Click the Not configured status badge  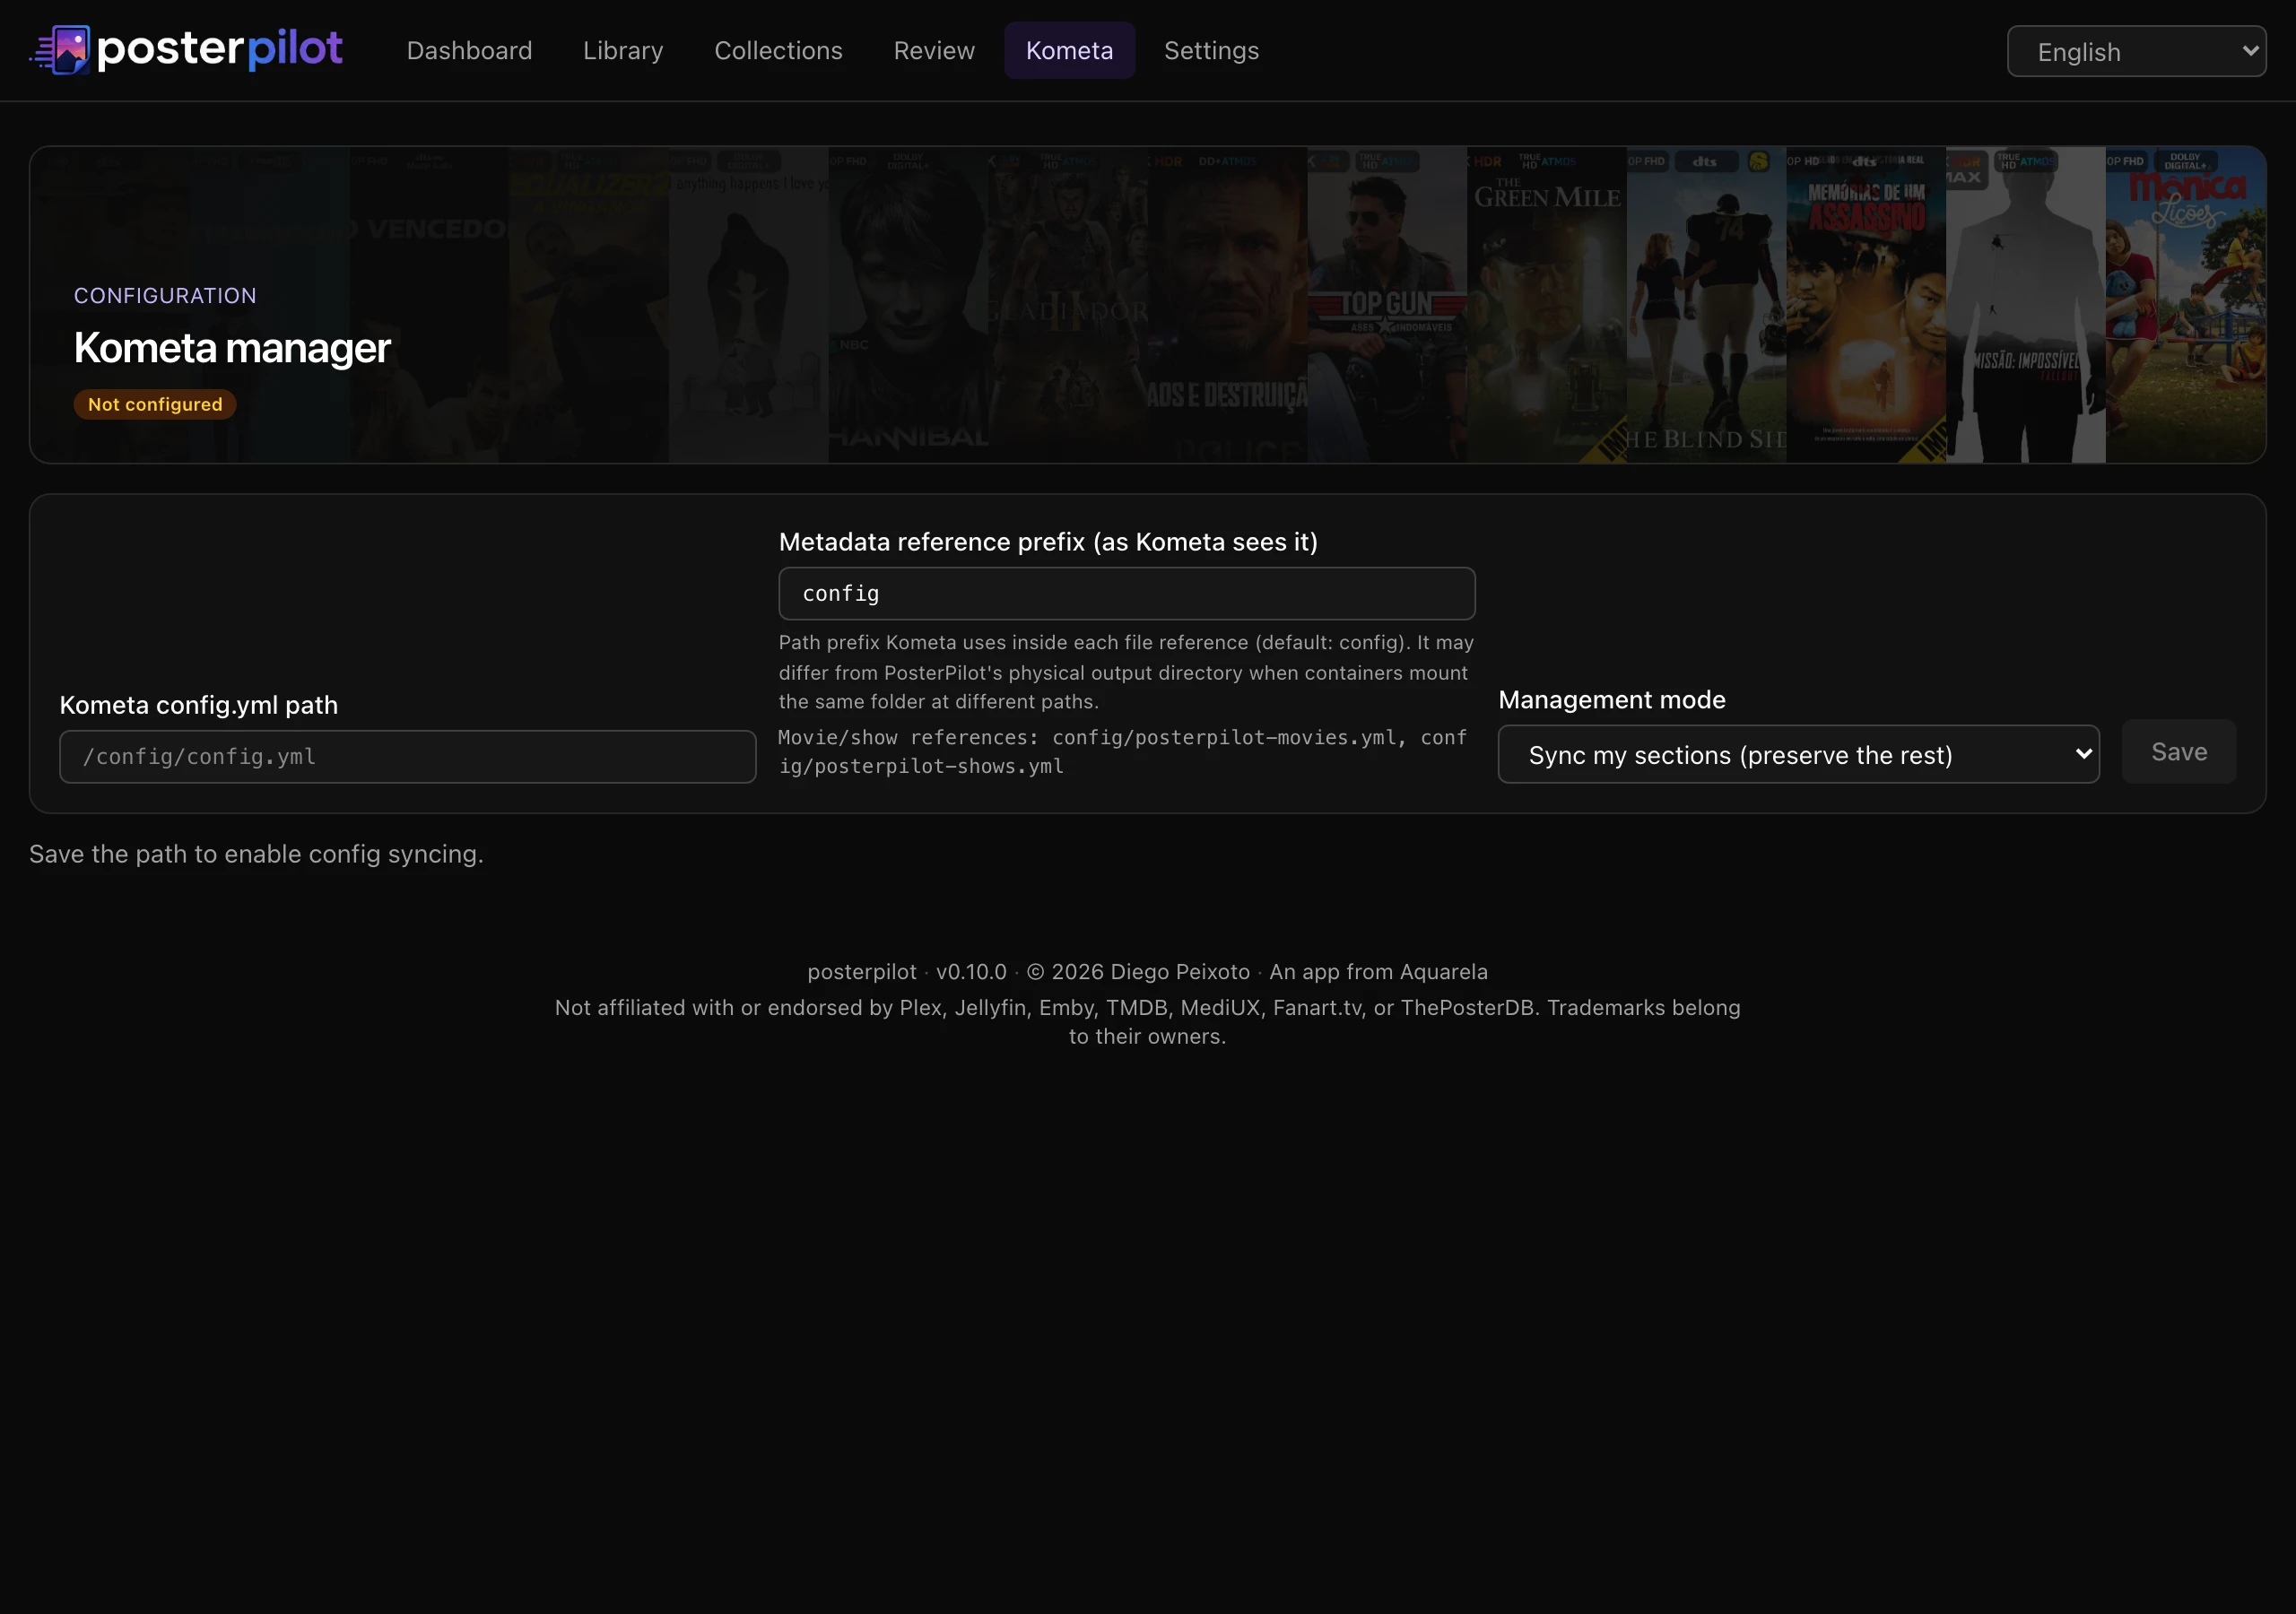(x=155, y=404)
